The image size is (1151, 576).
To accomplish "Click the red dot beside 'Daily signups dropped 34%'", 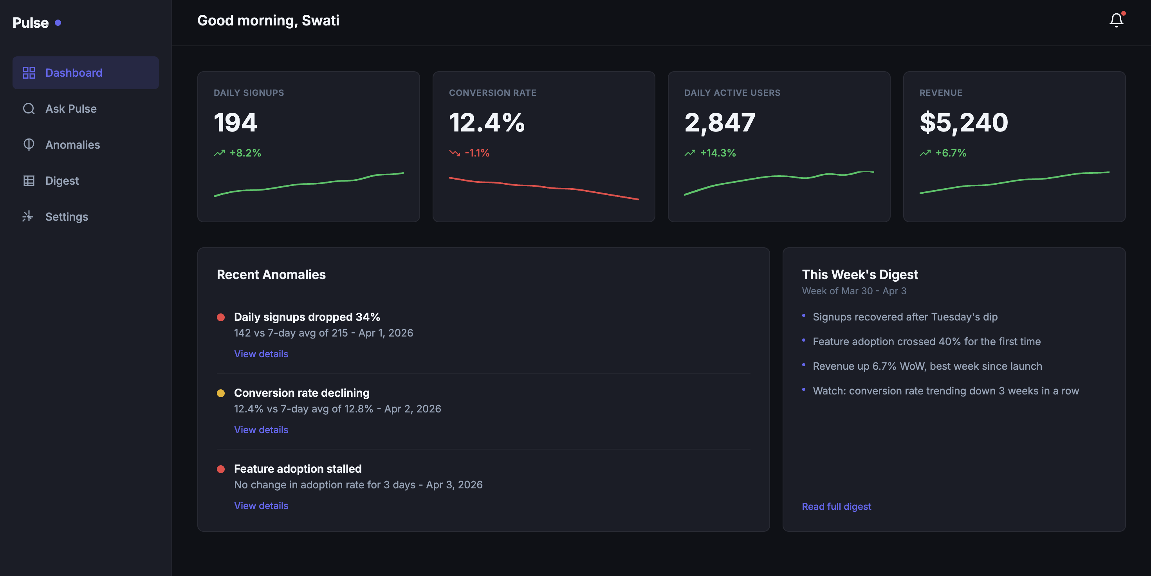I will 221,317.
